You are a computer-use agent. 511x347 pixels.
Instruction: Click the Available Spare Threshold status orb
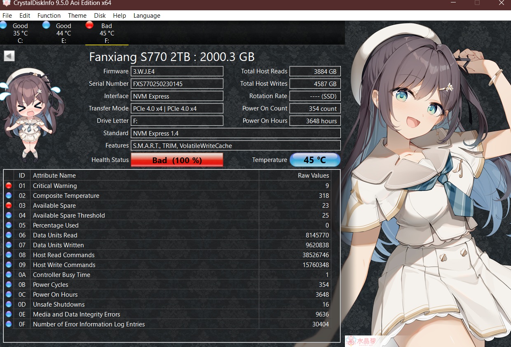coord(9,216)
